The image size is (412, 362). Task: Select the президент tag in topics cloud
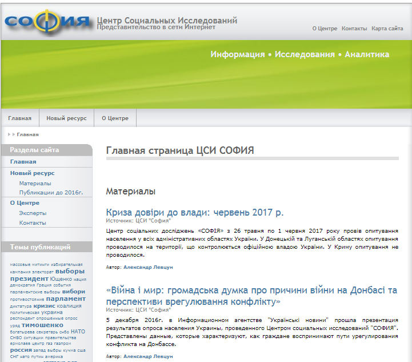point(29,279)
